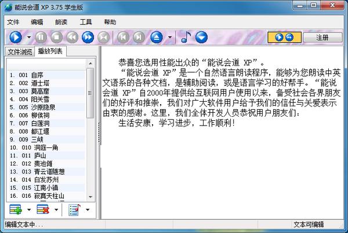Click the 文本可编辑 status bar entry
The width and height of the screenshot is (348, 233).
(x=309, y=224)
